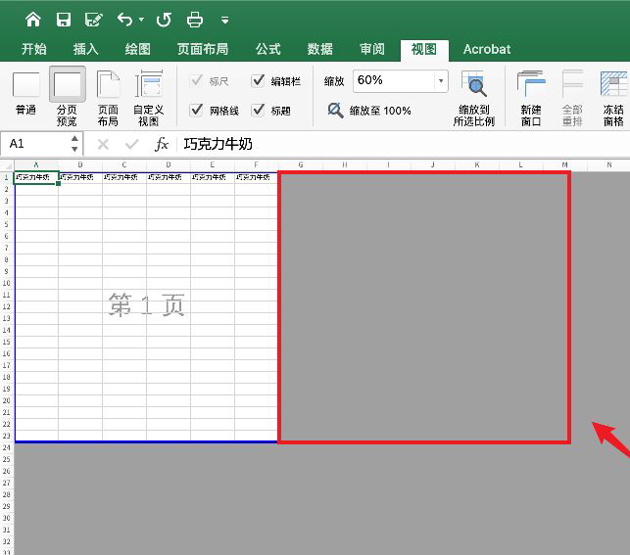Open the Acrobat tab
Image resolution: width=630 pixels, height=555 pixels.
click(x=487, y=49)
